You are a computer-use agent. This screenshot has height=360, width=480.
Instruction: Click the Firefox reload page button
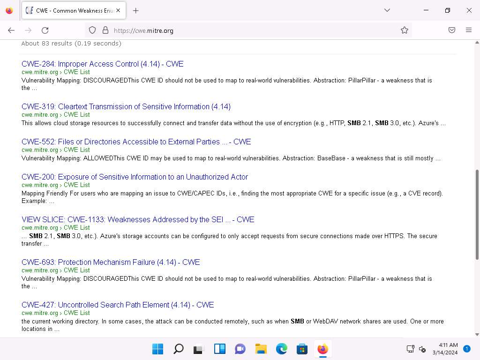tap(45, 30)
